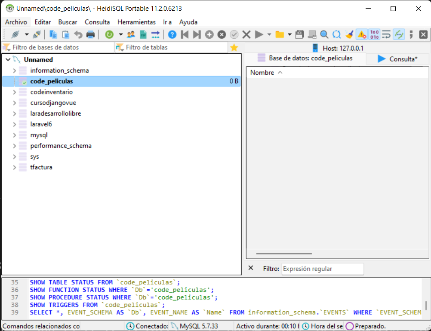This screenshot has width=431, height=331.
Task: Collapse the Unnamed session tree
Action: coord(8,59)
